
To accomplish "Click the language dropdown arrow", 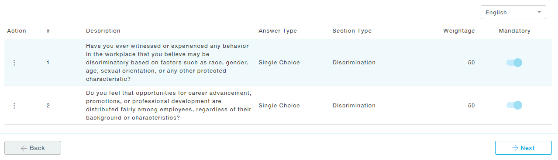I will pos(539,12).
